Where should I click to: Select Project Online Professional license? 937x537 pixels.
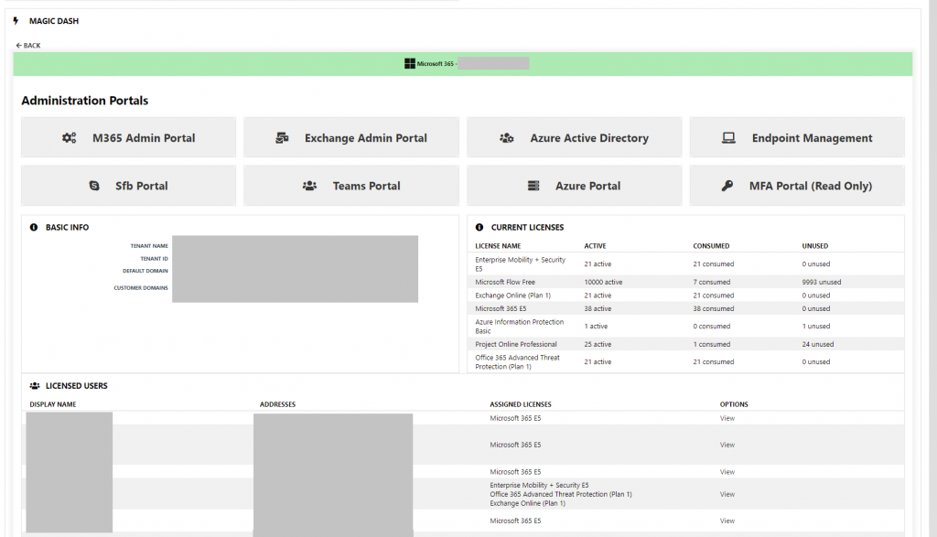click(516, 344)
